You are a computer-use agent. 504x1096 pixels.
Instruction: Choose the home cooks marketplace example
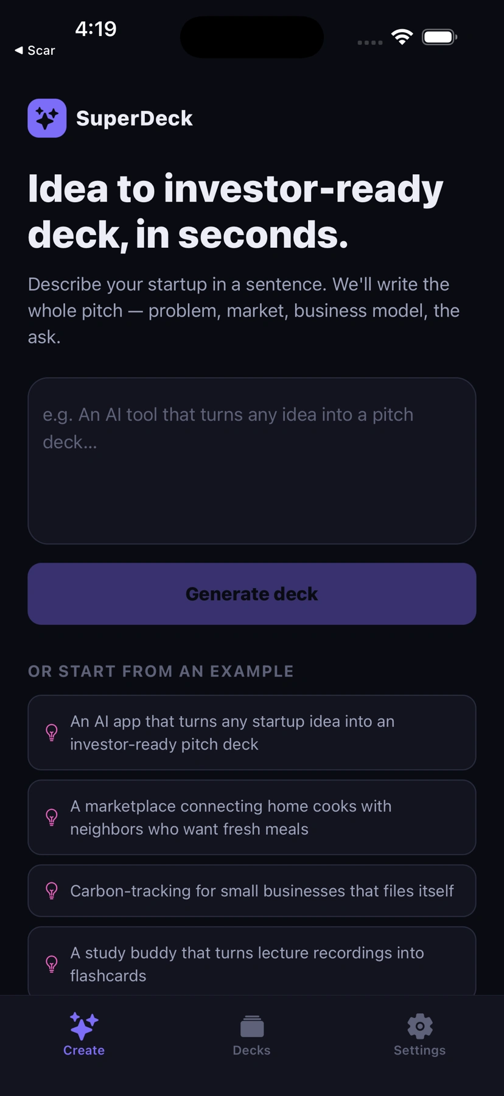pos(252,817)
